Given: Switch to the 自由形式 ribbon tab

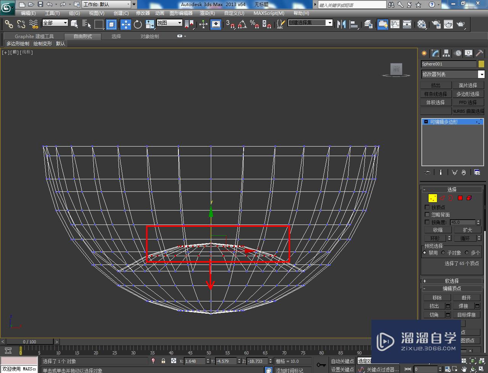Looking at the screenshot, I should (83, 37).
